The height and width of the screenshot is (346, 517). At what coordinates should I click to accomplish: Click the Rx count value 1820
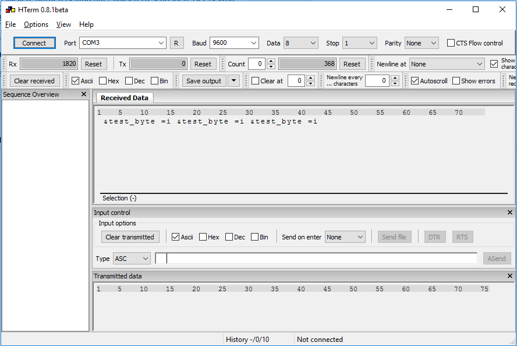pyautogui.click(x=49, y=63)
